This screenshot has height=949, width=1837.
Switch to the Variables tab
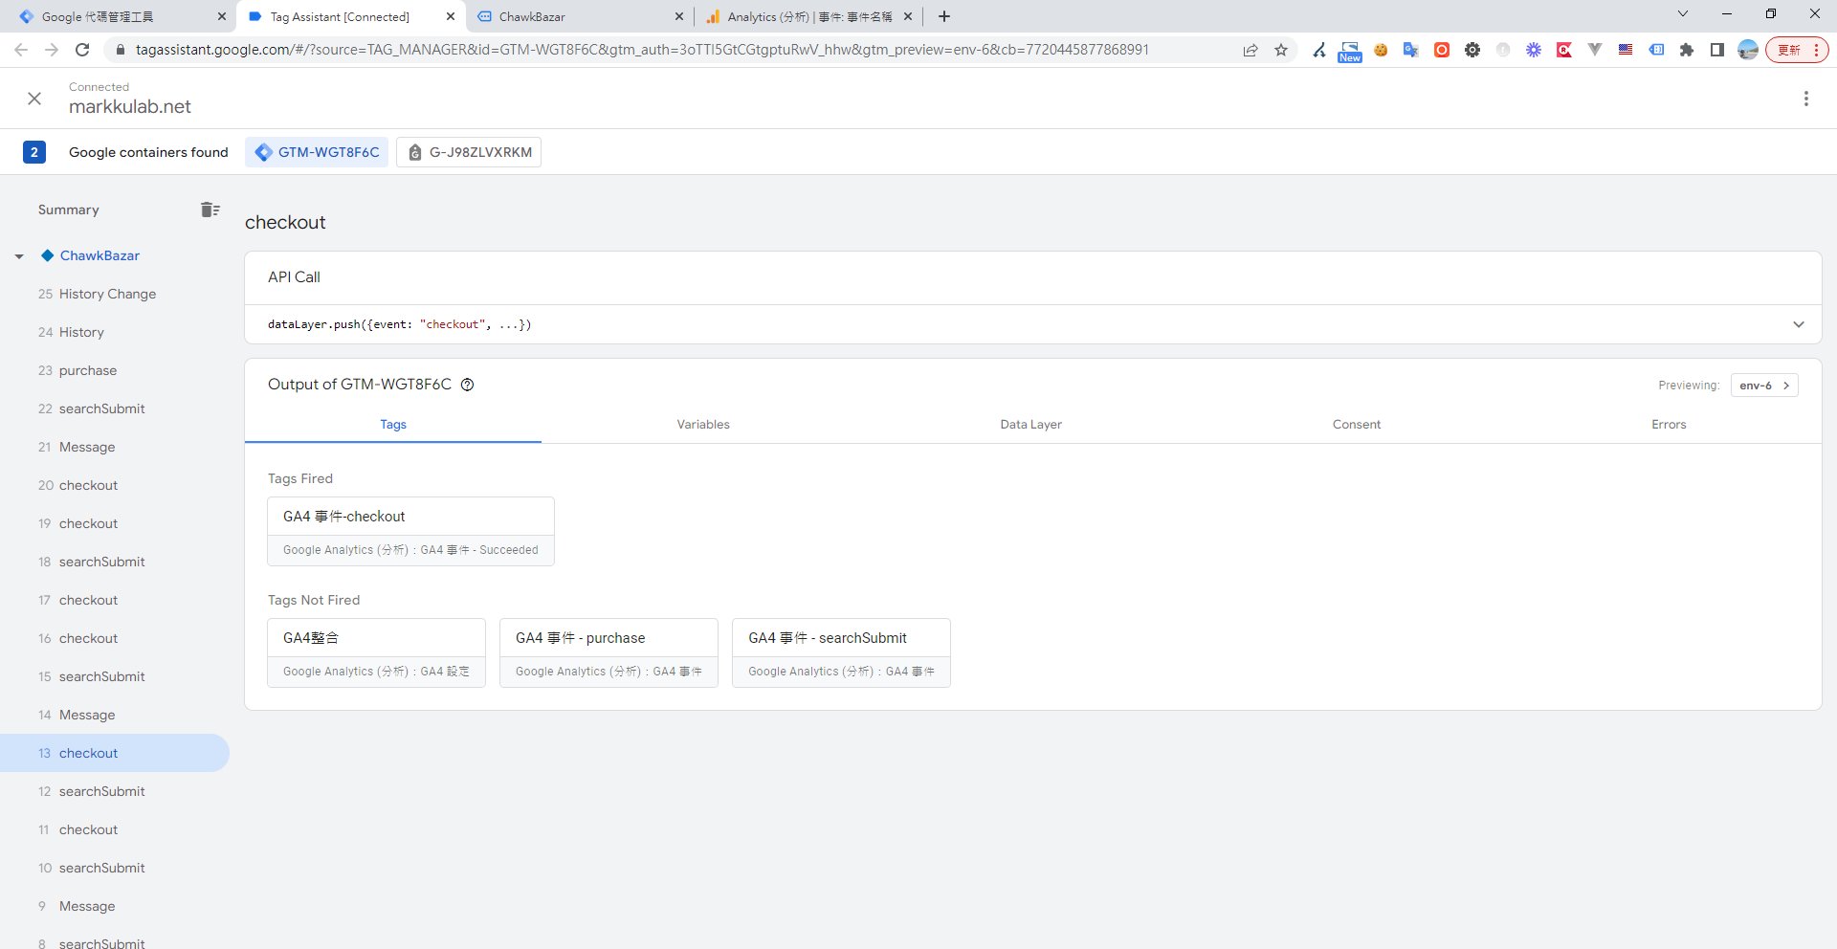[703, 425]
